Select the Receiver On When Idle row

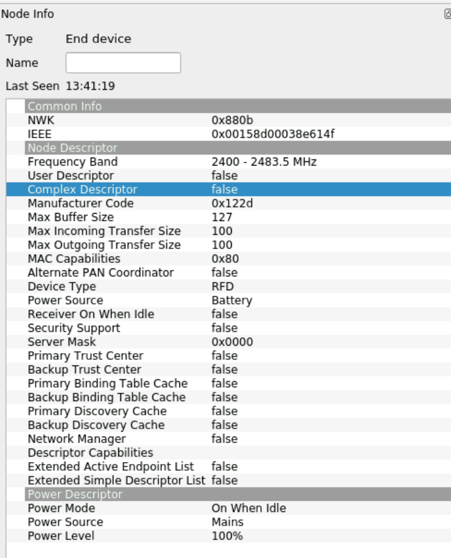click(x=229, y=314)
